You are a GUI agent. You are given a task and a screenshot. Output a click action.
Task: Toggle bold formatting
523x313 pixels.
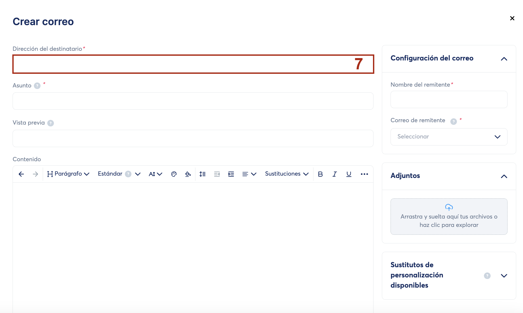[x=320, y=174]
